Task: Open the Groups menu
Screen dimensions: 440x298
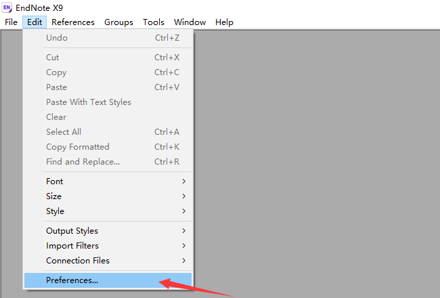Action: point(118,22)
